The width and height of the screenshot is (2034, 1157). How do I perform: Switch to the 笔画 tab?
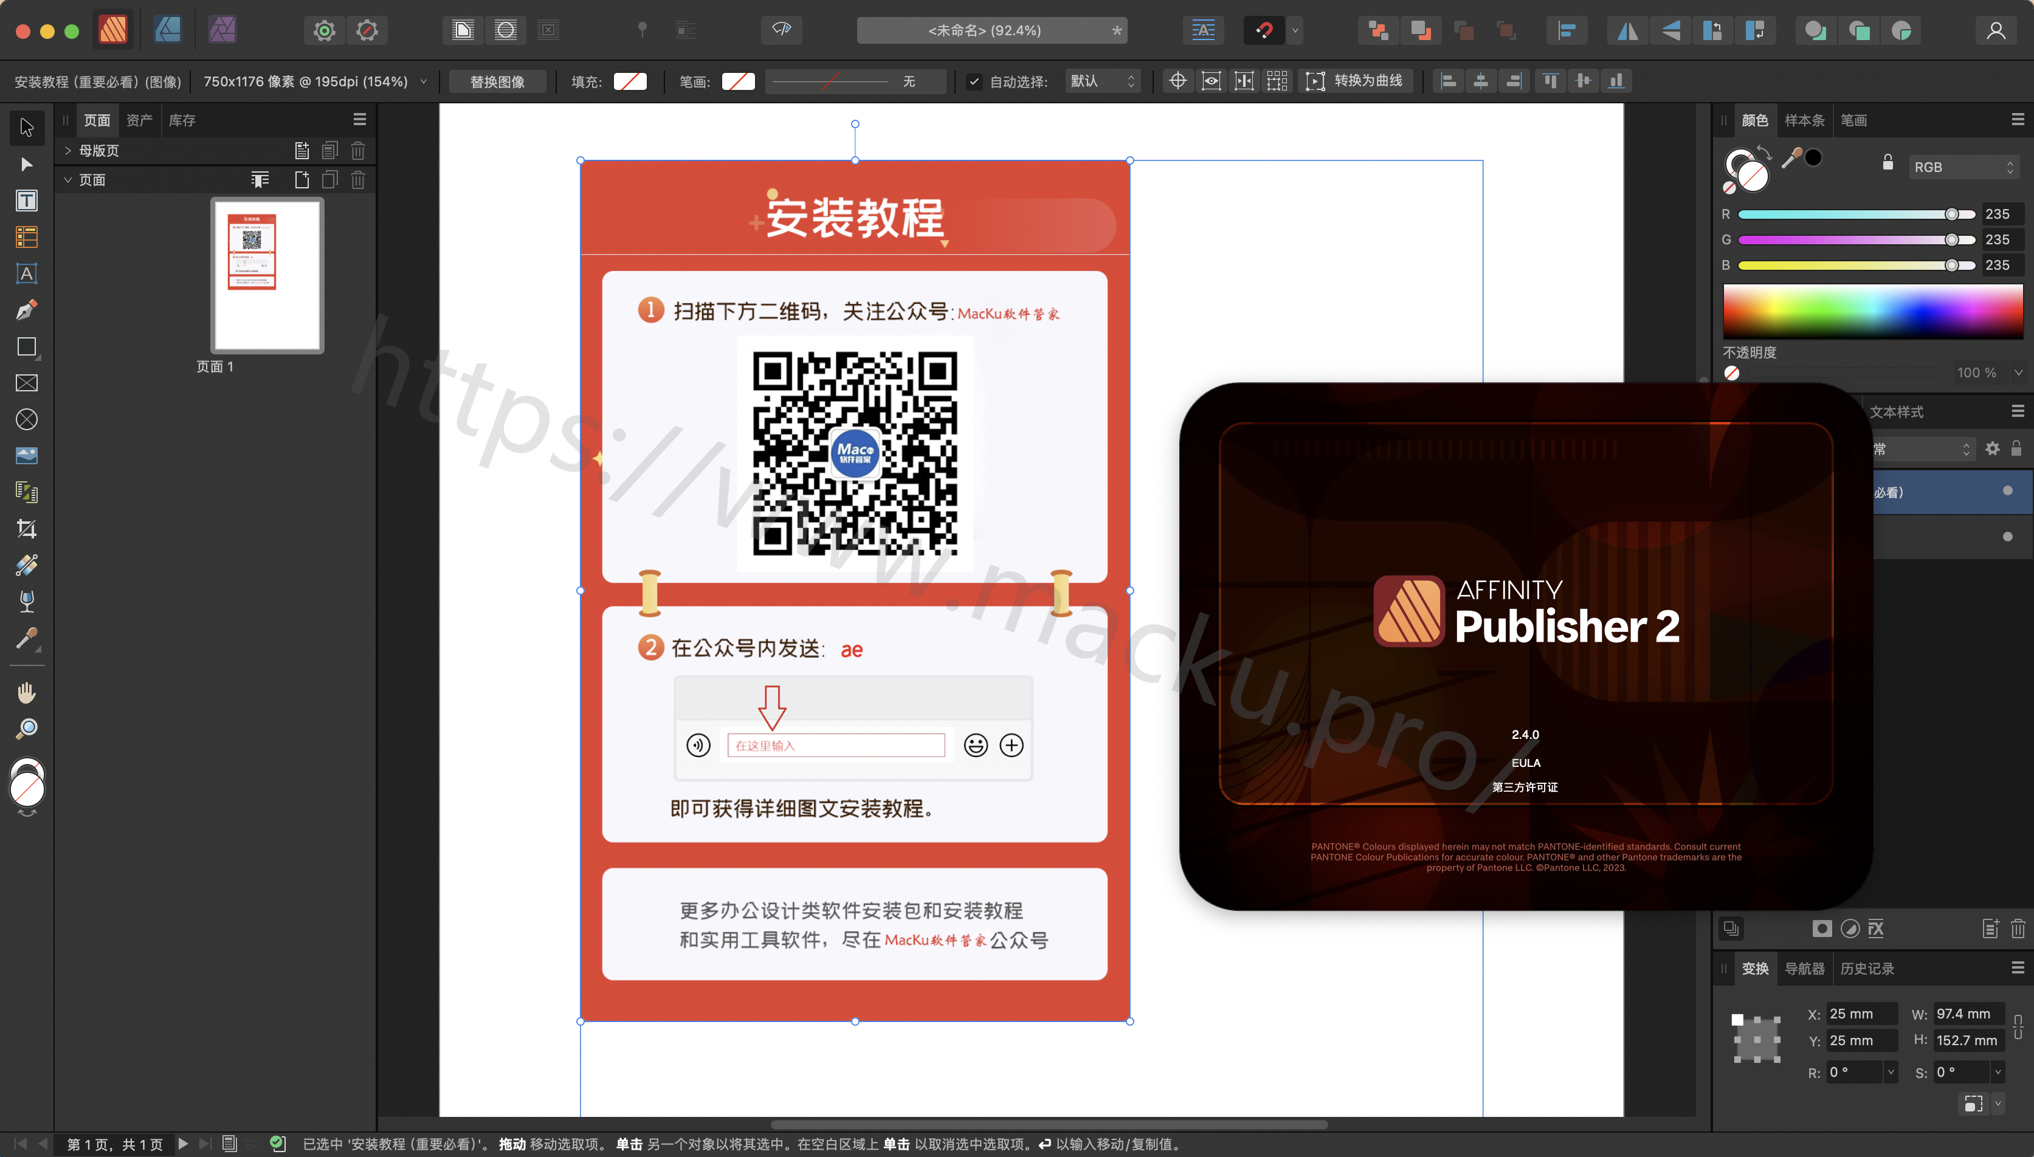point(1853,120)
